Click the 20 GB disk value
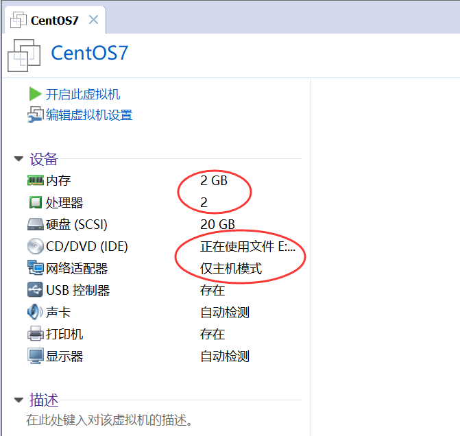 [x=218, y=224]
